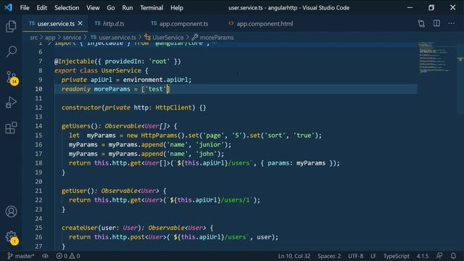The width and height of the screenshot is (464, 261).
Task: Click the createUser method name
Action: tap(80, 228)
